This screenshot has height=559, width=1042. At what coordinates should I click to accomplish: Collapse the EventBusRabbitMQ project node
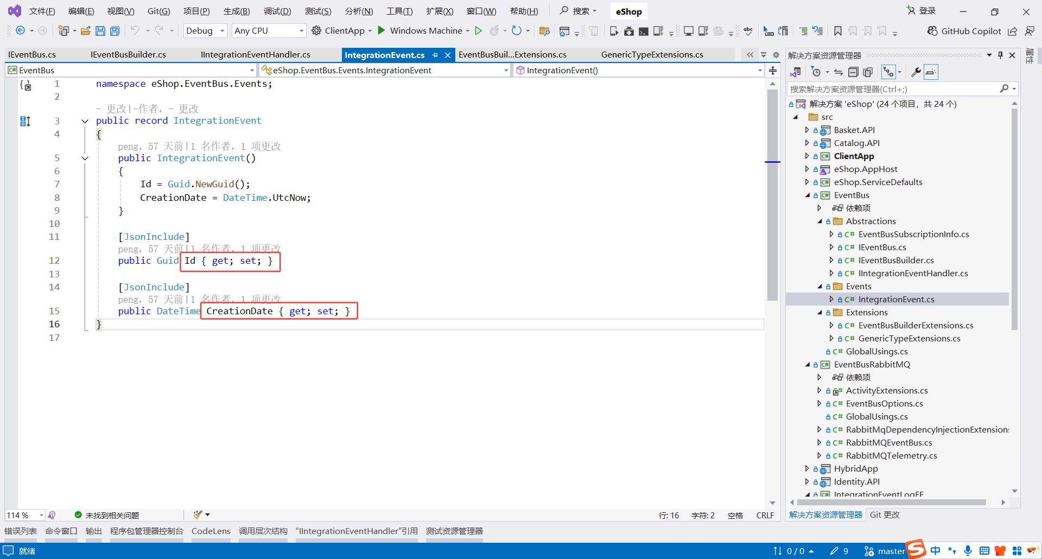807,365
